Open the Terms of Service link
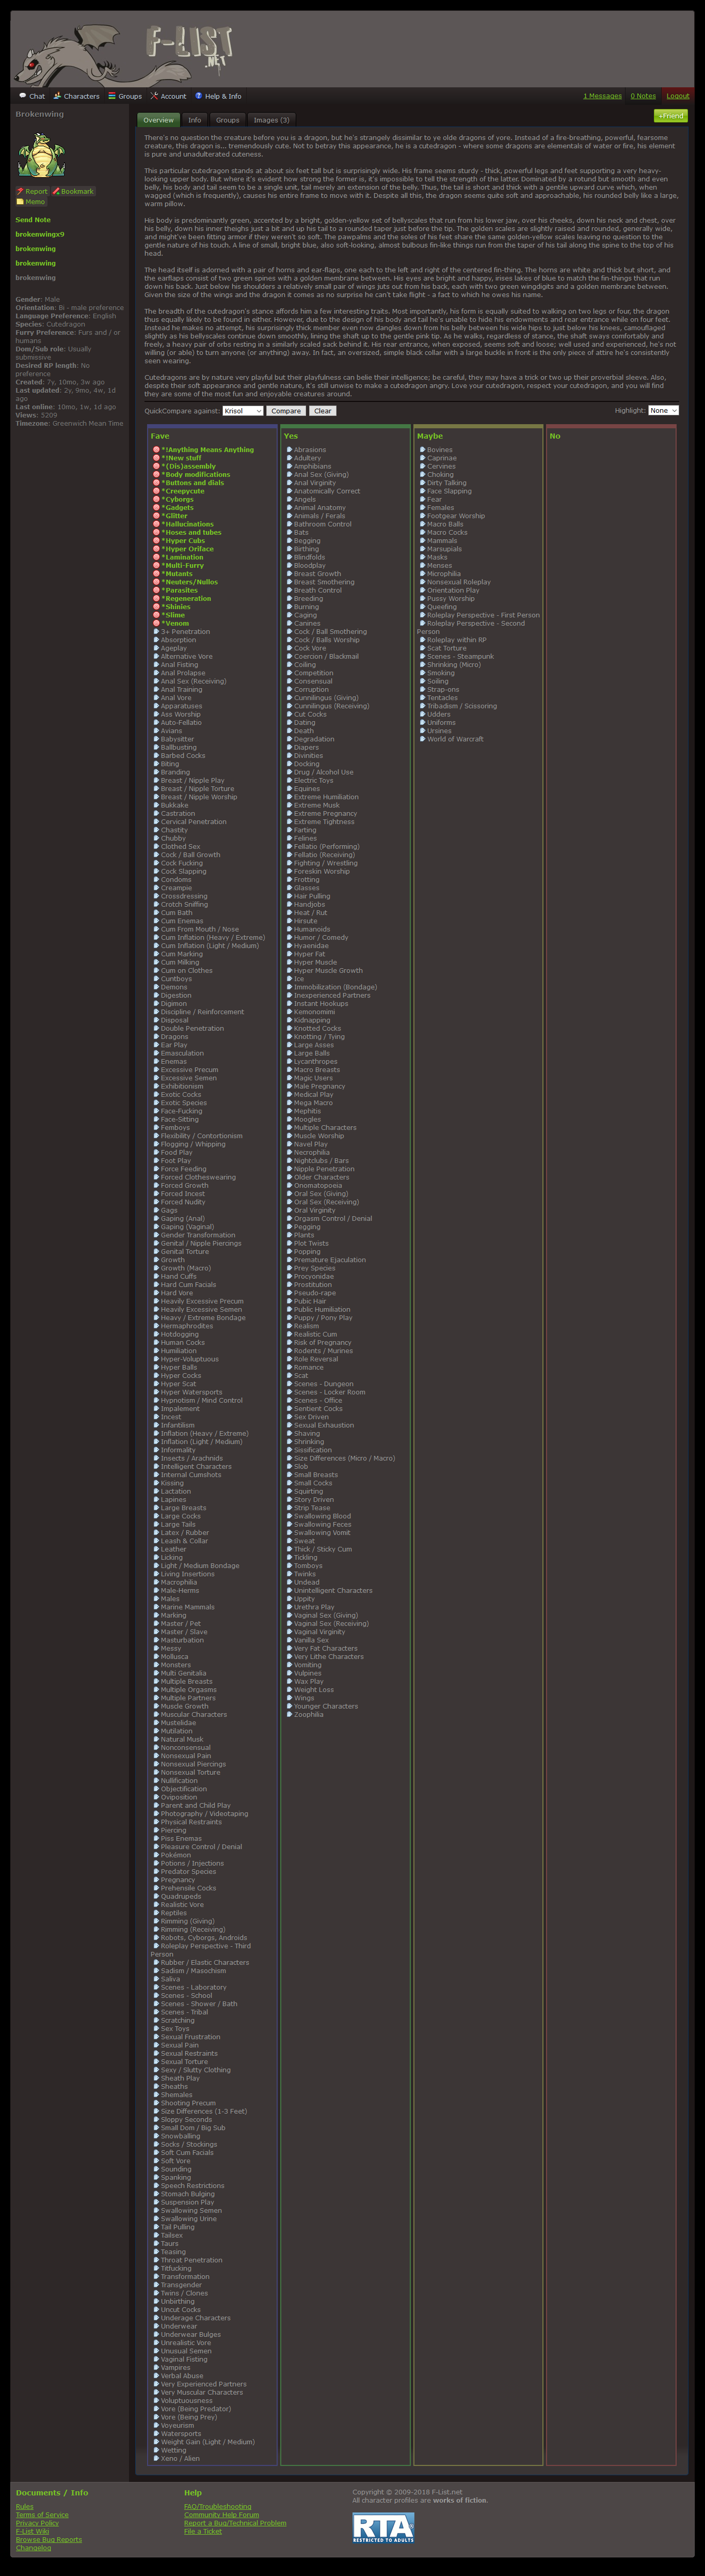 point(42,2514)
